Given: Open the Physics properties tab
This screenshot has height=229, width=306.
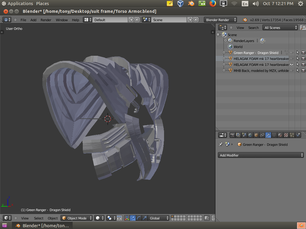Looking at the screenshot, I should click(x=298, y=135).
